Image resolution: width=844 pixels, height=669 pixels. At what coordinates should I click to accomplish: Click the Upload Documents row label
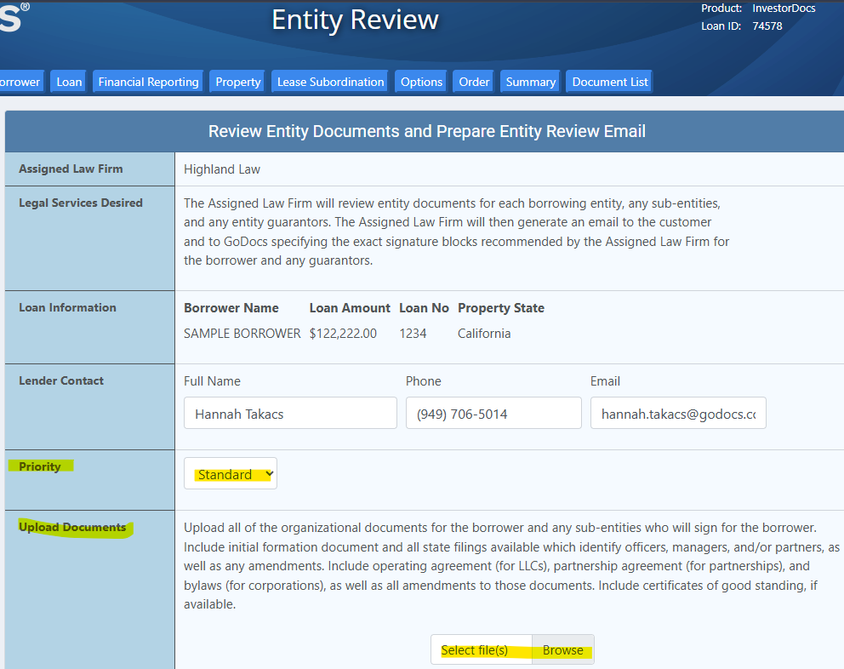[72, 527]
